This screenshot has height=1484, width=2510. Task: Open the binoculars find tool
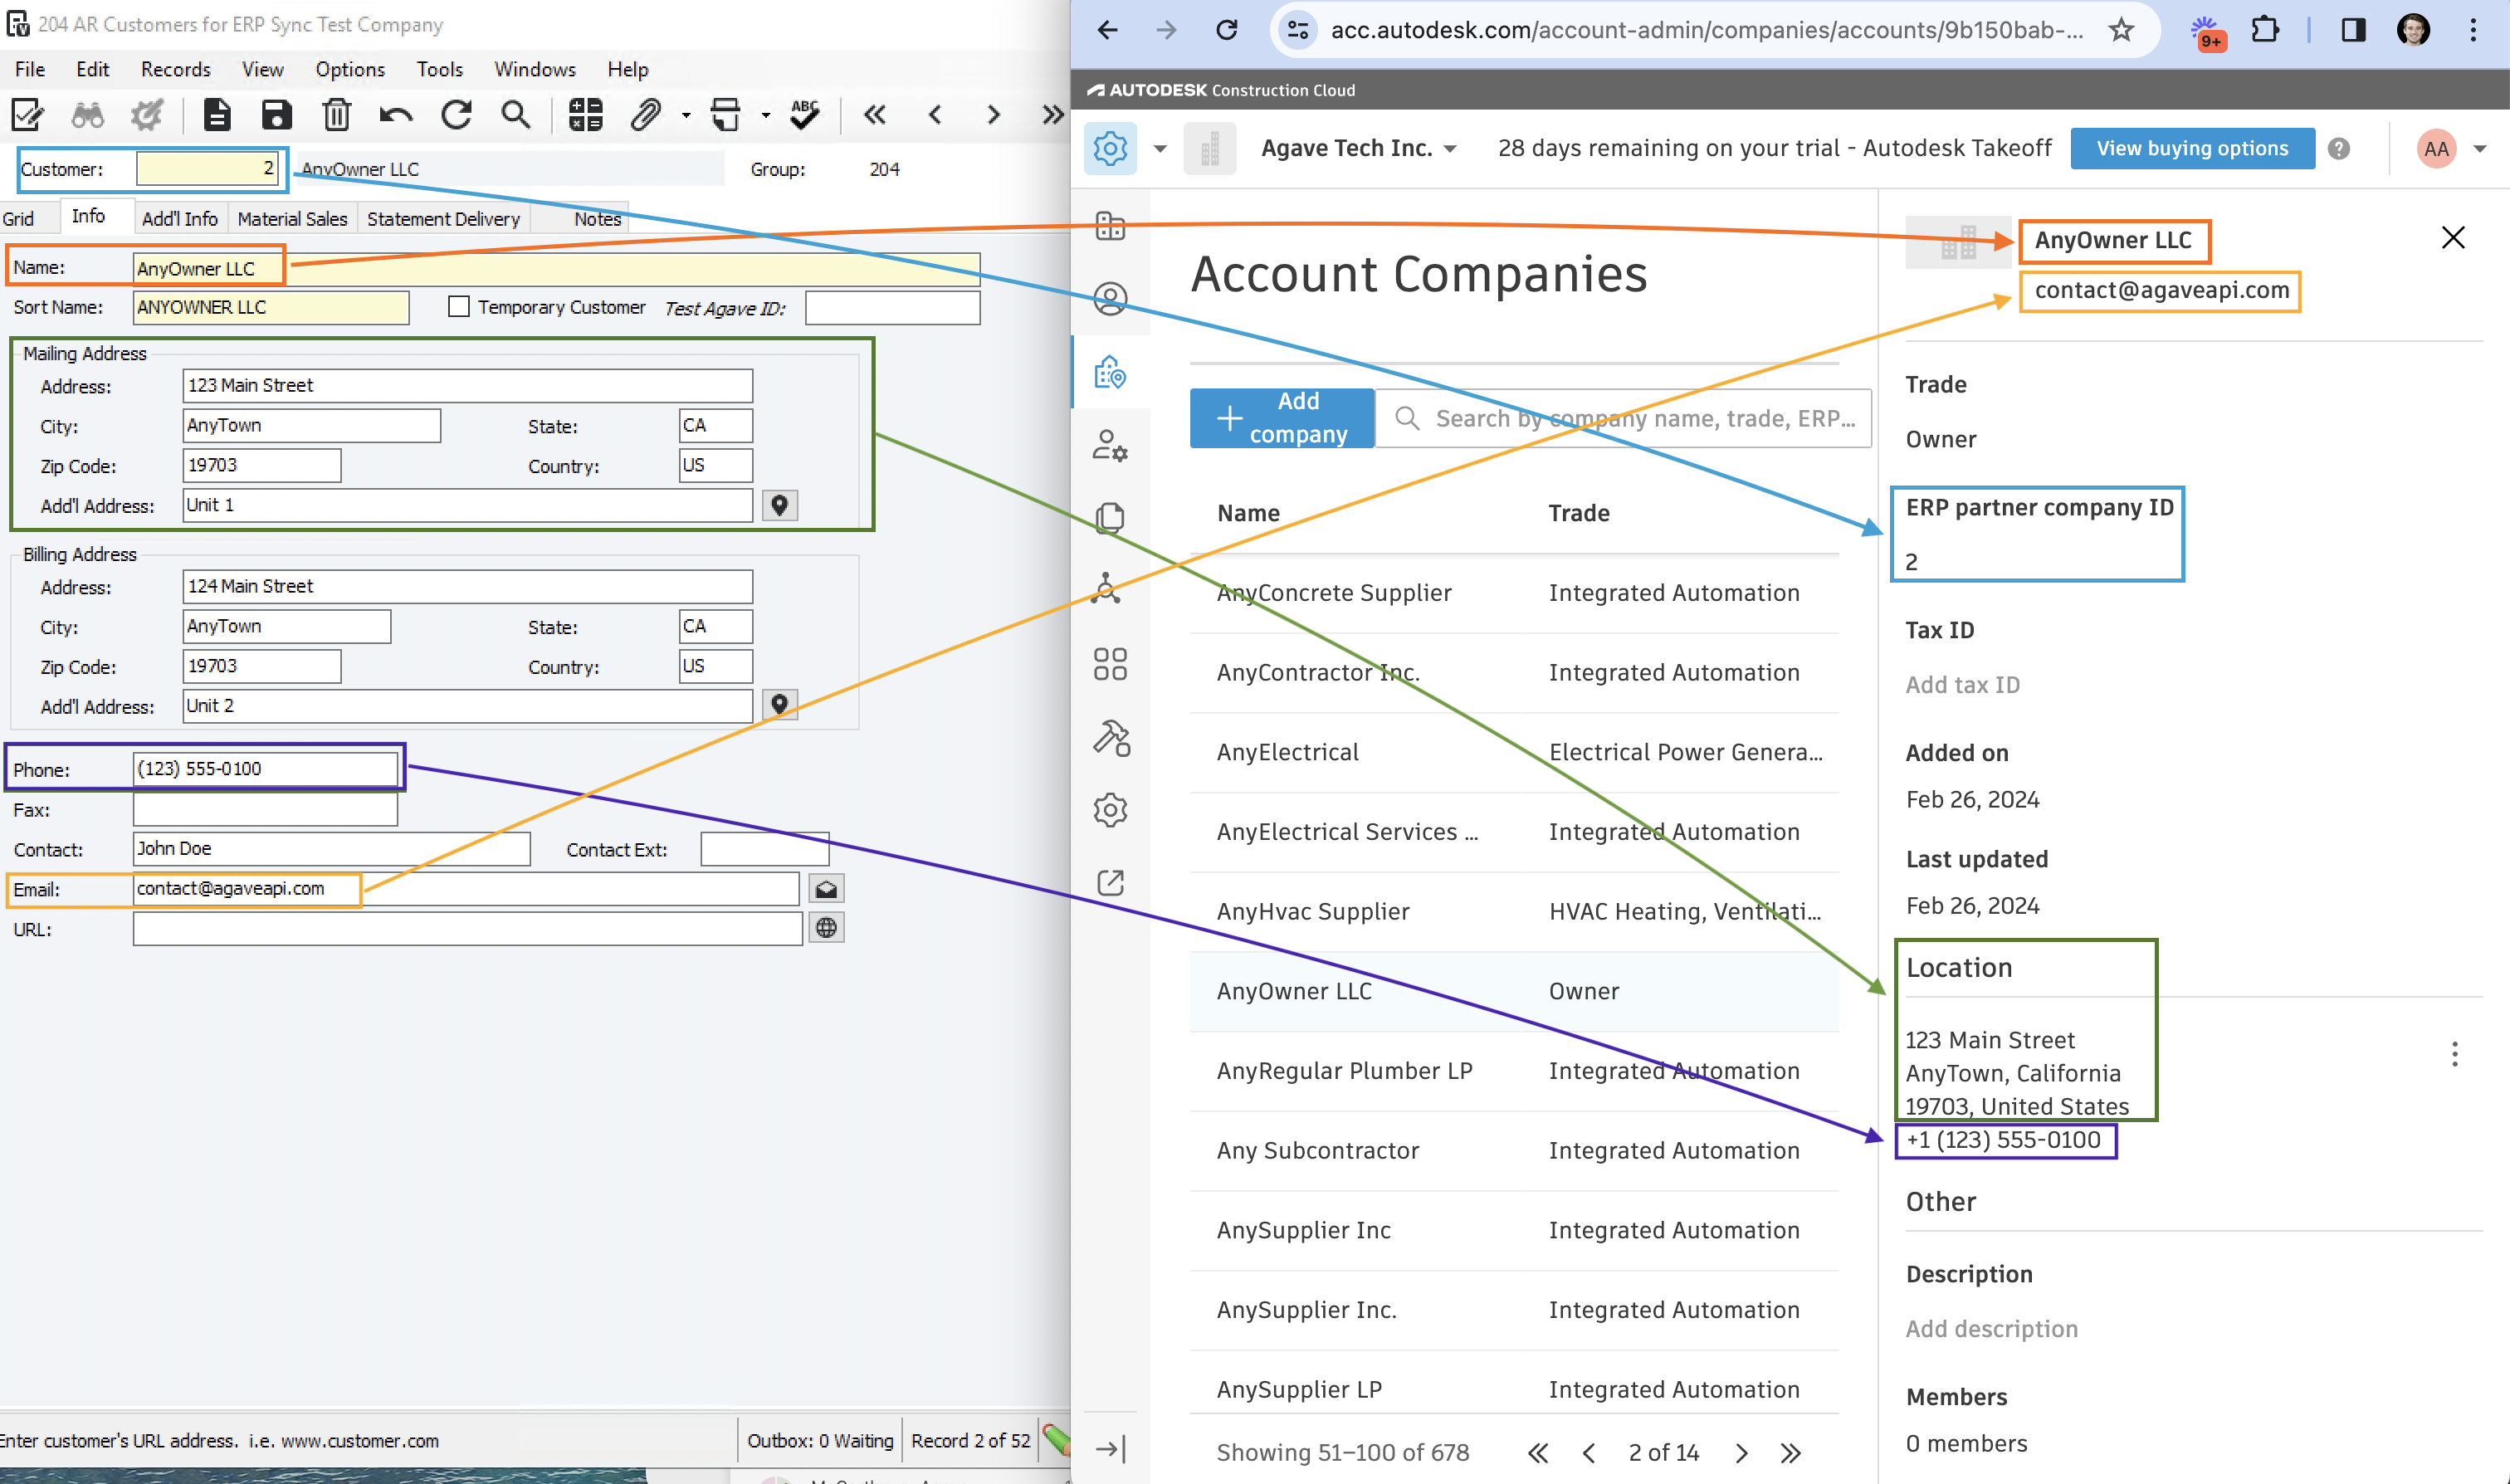[x=87, y=115]
